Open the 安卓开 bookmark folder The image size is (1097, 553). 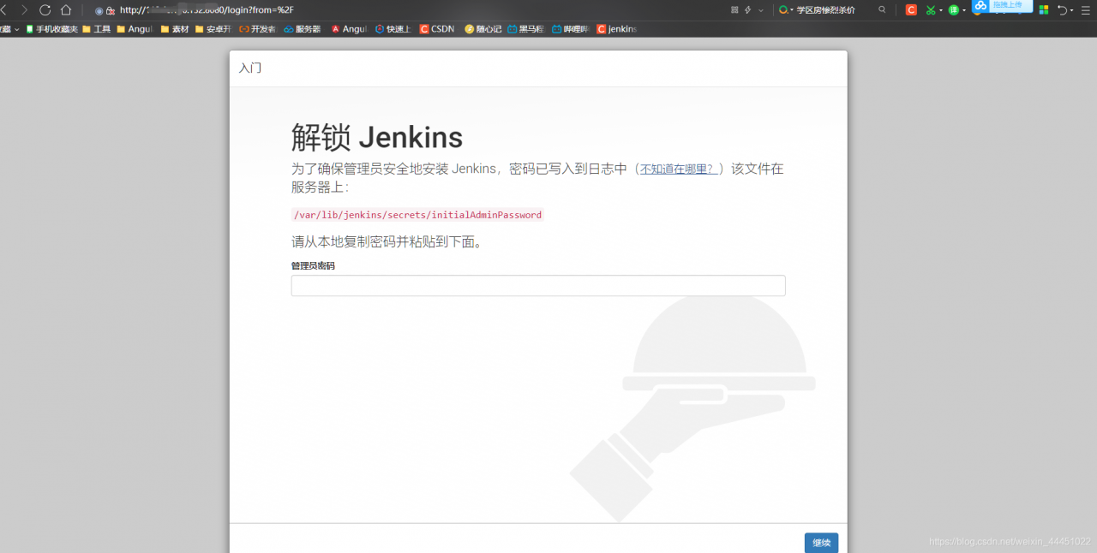click(x=213, y=29)
